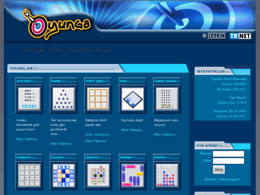The width and height of the screenshot is (260, 195).
Task: Click the Aktivasyon? link
Action: 230,179
